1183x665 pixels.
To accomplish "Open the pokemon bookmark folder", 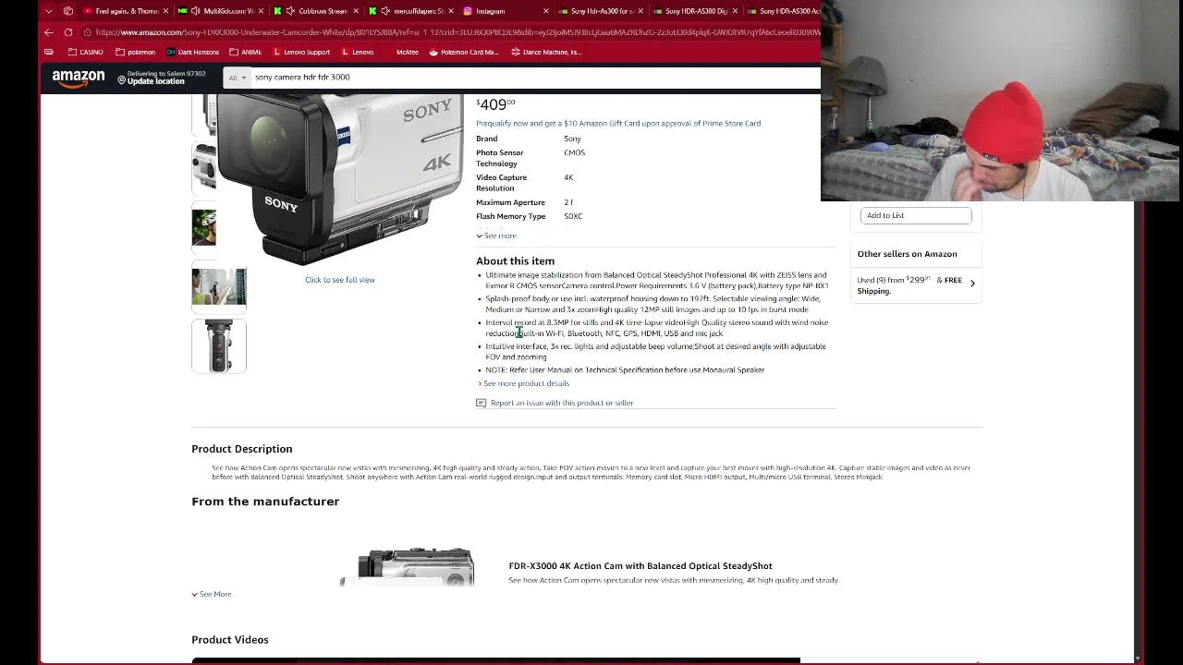I will 136,52.
